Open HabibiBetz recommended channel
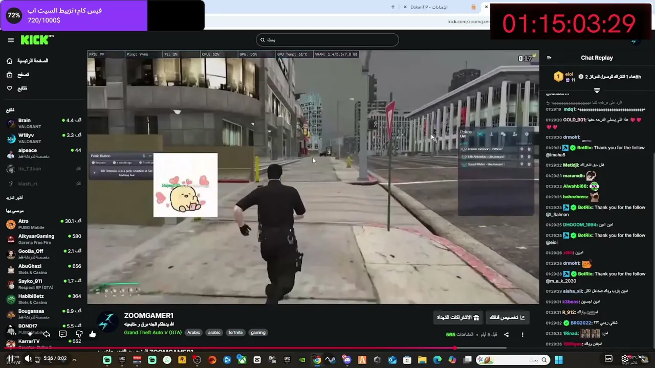 43,298
